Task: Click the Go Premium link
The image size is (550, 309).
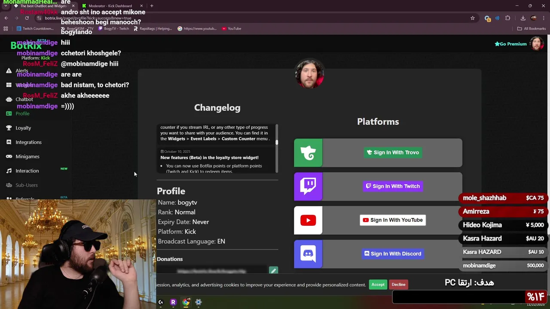Action: 510,44
